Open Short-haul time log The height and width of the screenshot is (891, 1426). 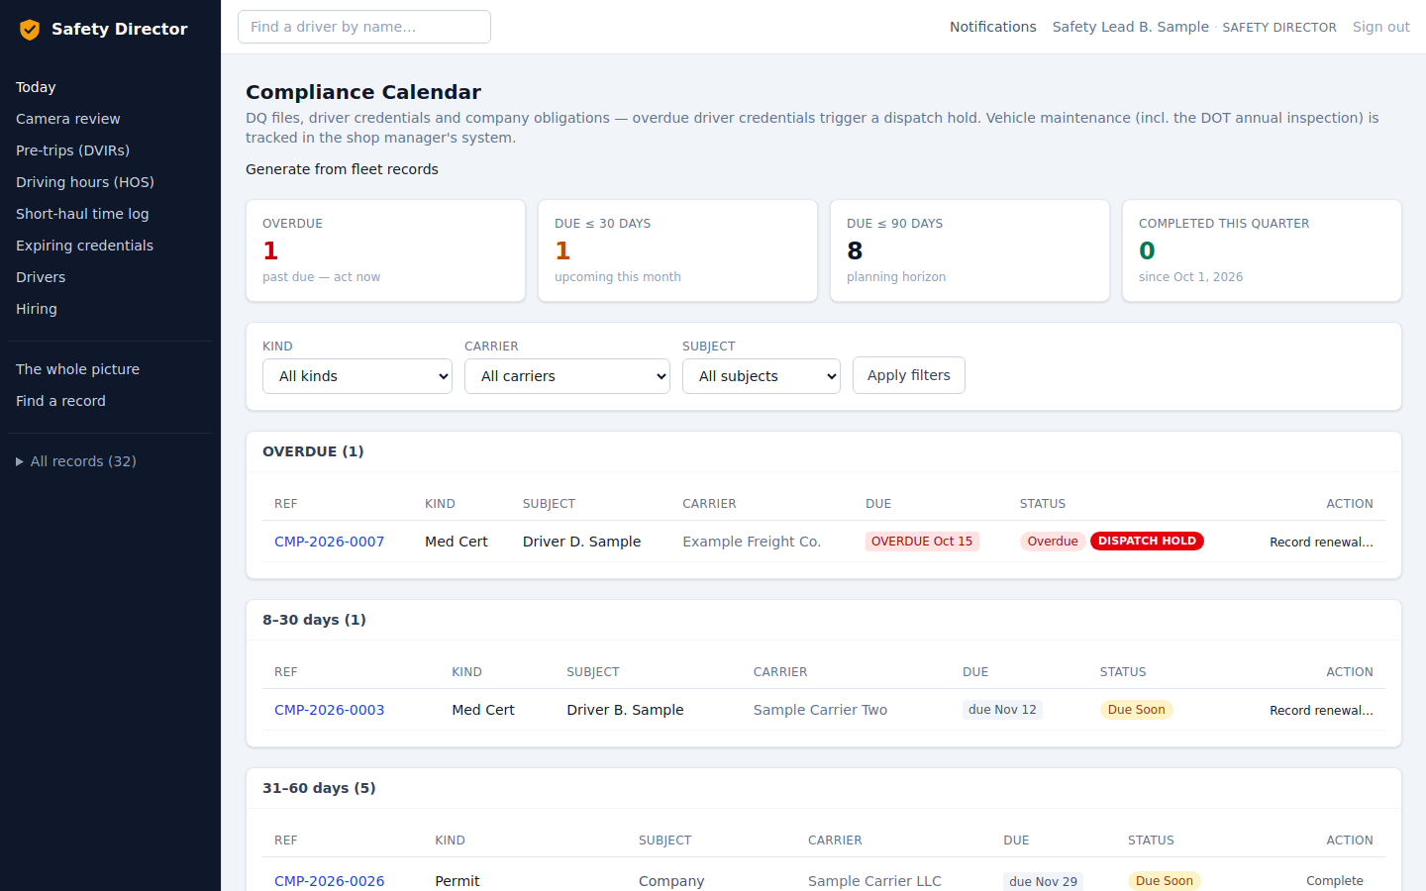pyautogui.click(x=82, y=214)
